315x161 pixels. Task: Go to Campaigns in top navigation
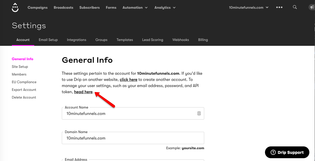[x=37, y=7]
